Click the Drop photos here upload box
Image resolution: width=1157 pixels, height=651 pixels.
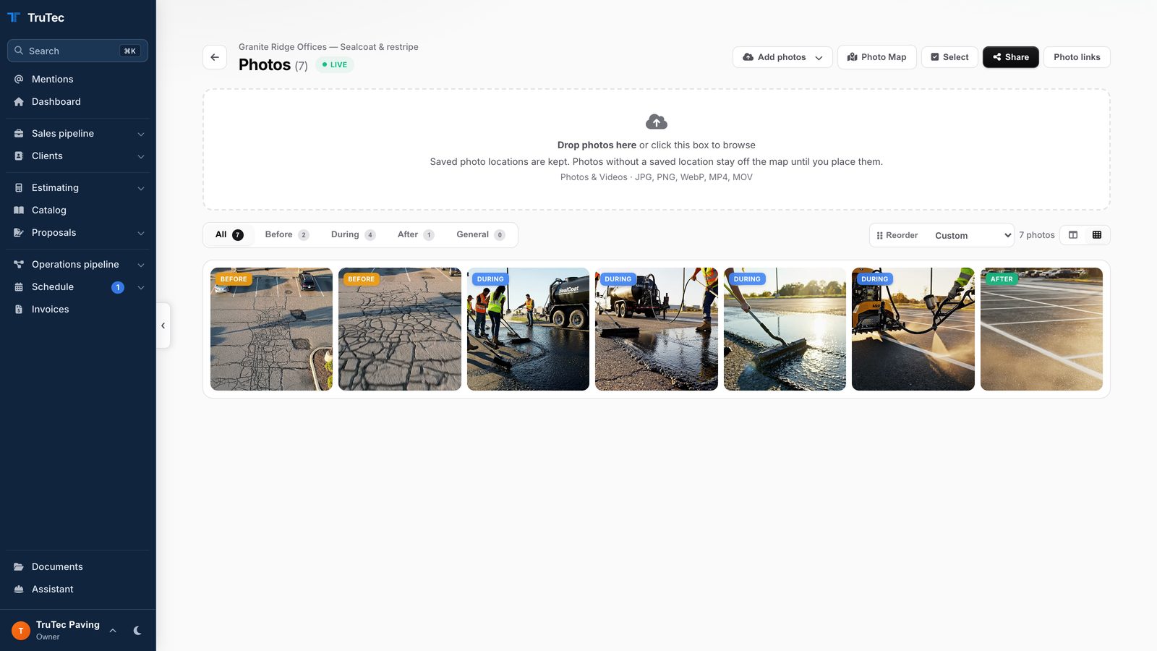[x=657, y=150]
